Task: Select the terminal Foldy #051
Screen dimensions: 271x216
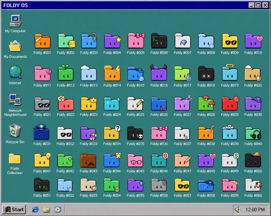Action: coord(42,185)
